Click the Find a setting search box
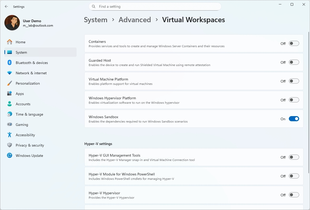 coord(155,6)
